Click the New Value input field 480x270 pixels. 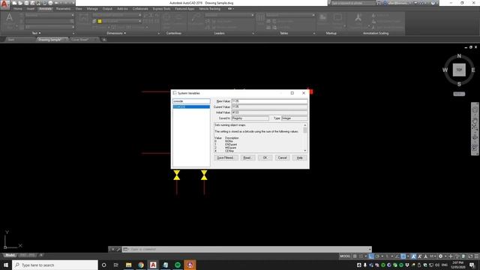point(269,101)
